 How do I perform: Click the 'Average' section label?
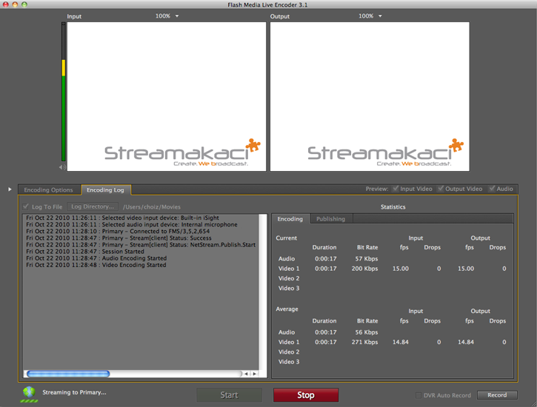287,309
